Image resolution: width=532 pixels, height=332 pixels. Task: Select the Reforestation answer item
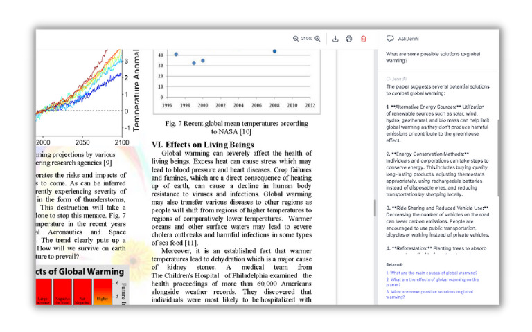pos(436,248)
